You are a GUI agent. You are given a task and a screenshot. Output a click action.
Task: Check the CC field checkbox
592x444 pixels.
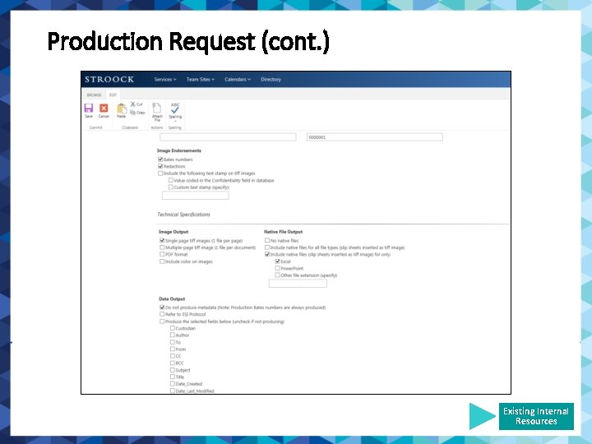173,356
